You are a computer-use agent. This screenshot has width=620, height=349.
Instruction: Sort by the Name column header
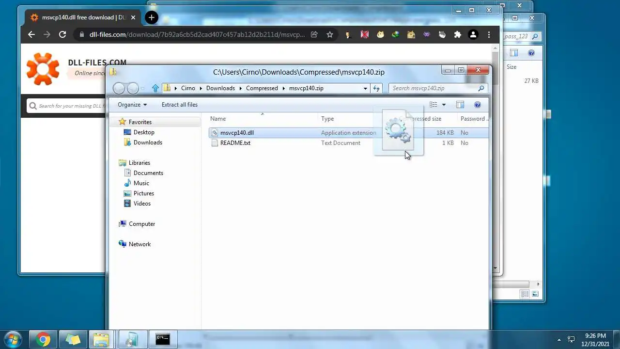point(218,119)
